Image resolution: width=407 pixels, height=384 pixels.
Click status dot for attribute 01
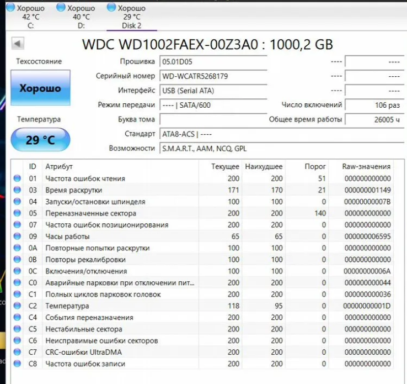[17, 178]
